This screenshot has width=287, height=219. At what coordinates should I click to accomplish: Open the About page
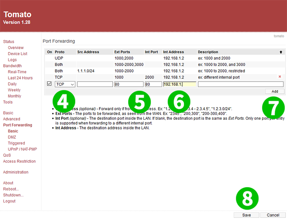(x=8, y=183)
